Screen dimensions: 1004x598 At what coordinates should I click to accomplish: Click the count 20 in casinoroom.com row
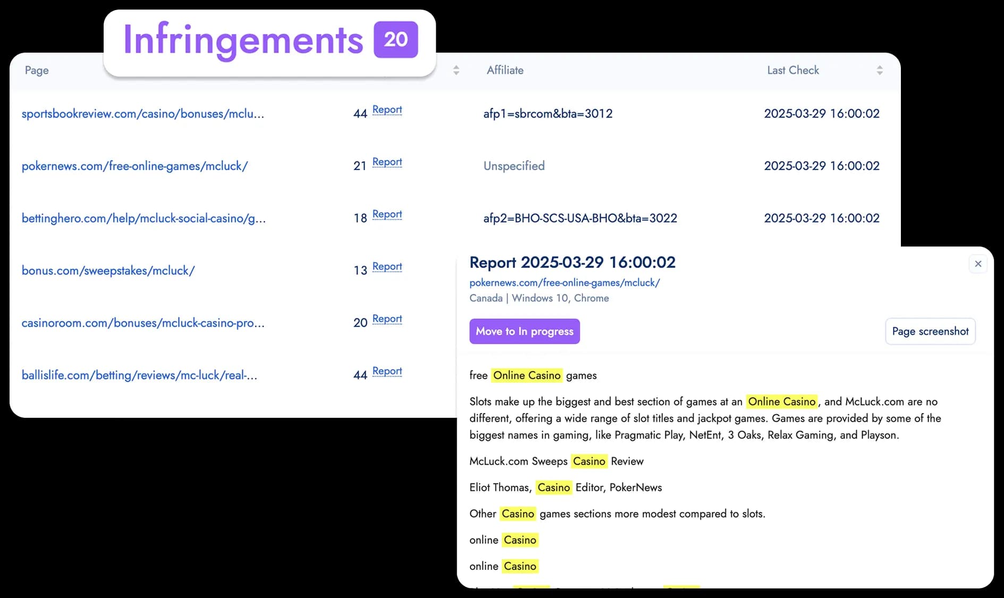pos(360,323)
